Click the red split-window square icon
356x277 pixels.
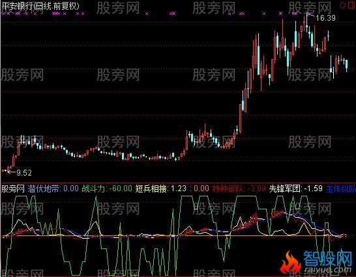pos(351,6)
